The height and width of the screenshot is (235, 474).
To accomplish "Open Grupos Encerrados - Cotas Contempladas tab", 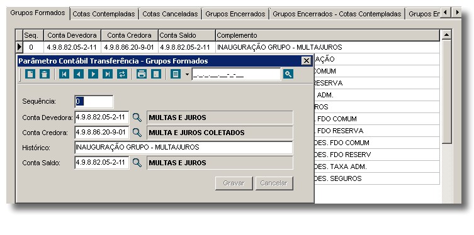I will tap(337, 14).
